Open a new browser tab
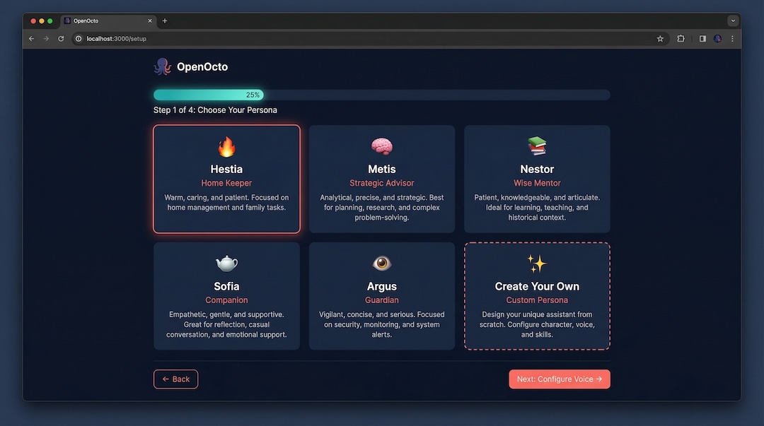The width and height of the screenshot is (764, 426). (164, 20)
